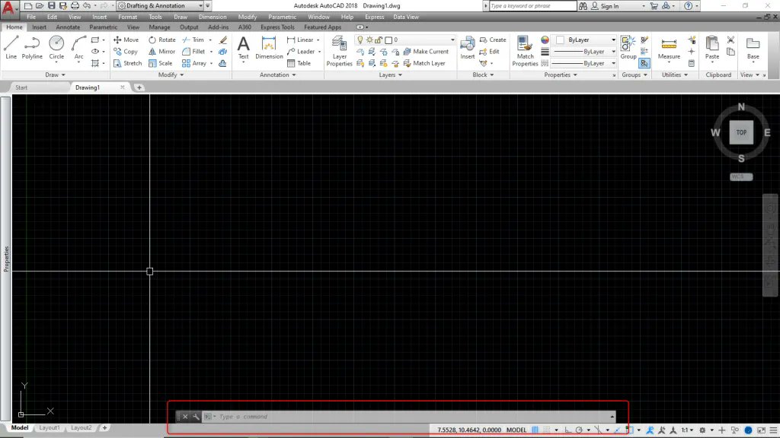Toggle MODEL space button in status bar
Screen dimensions: 780x438
(x=516, y=430)
